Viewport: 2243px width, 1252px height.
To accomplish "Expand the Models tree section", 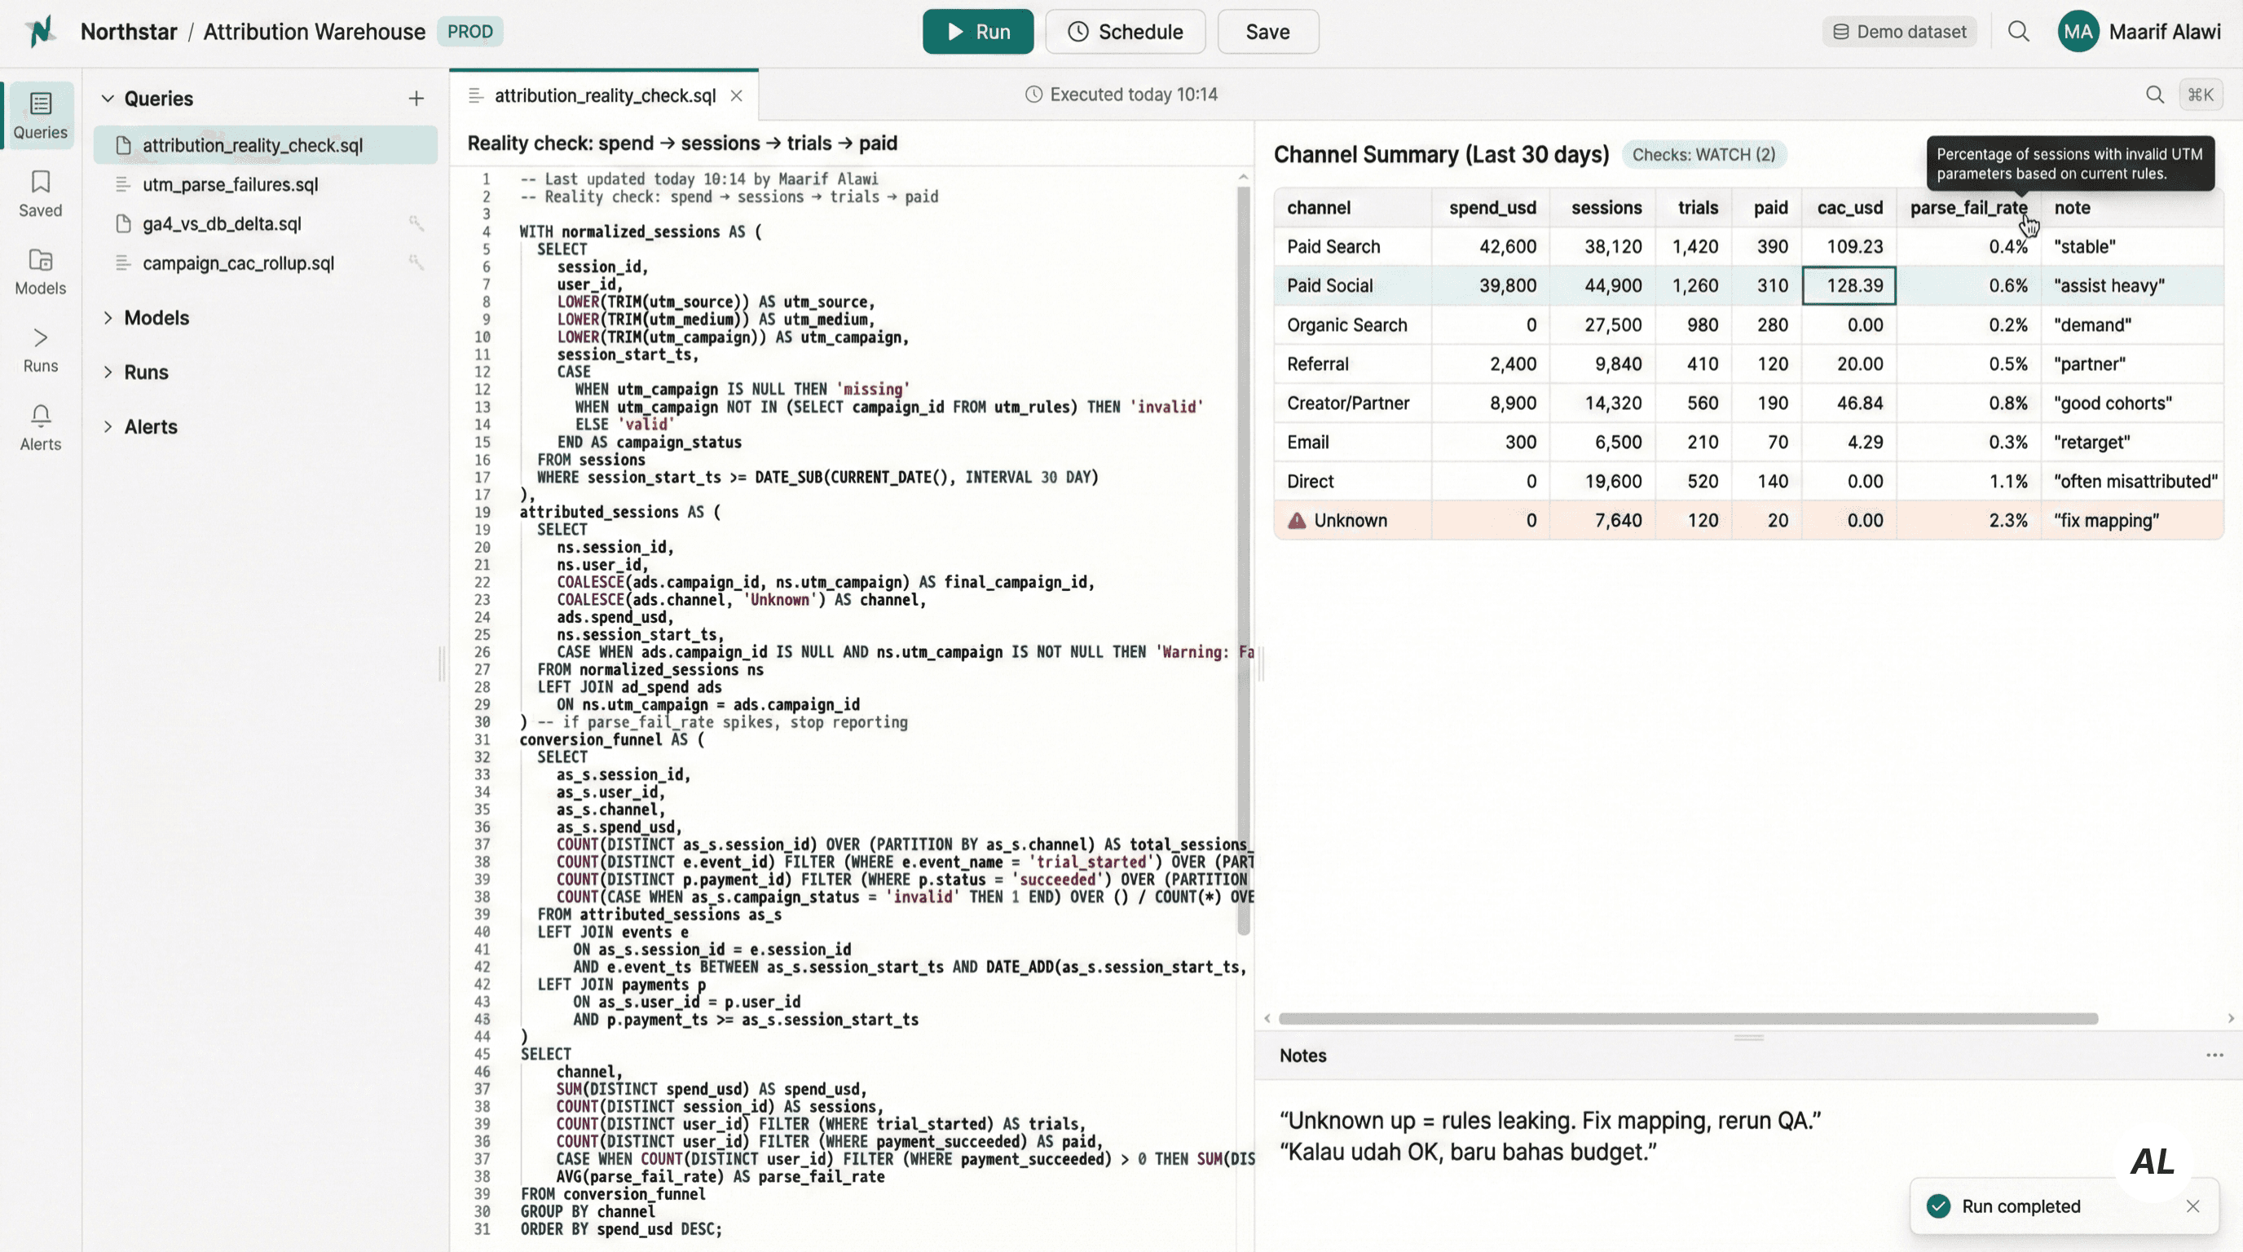I will tap(108, 318).
